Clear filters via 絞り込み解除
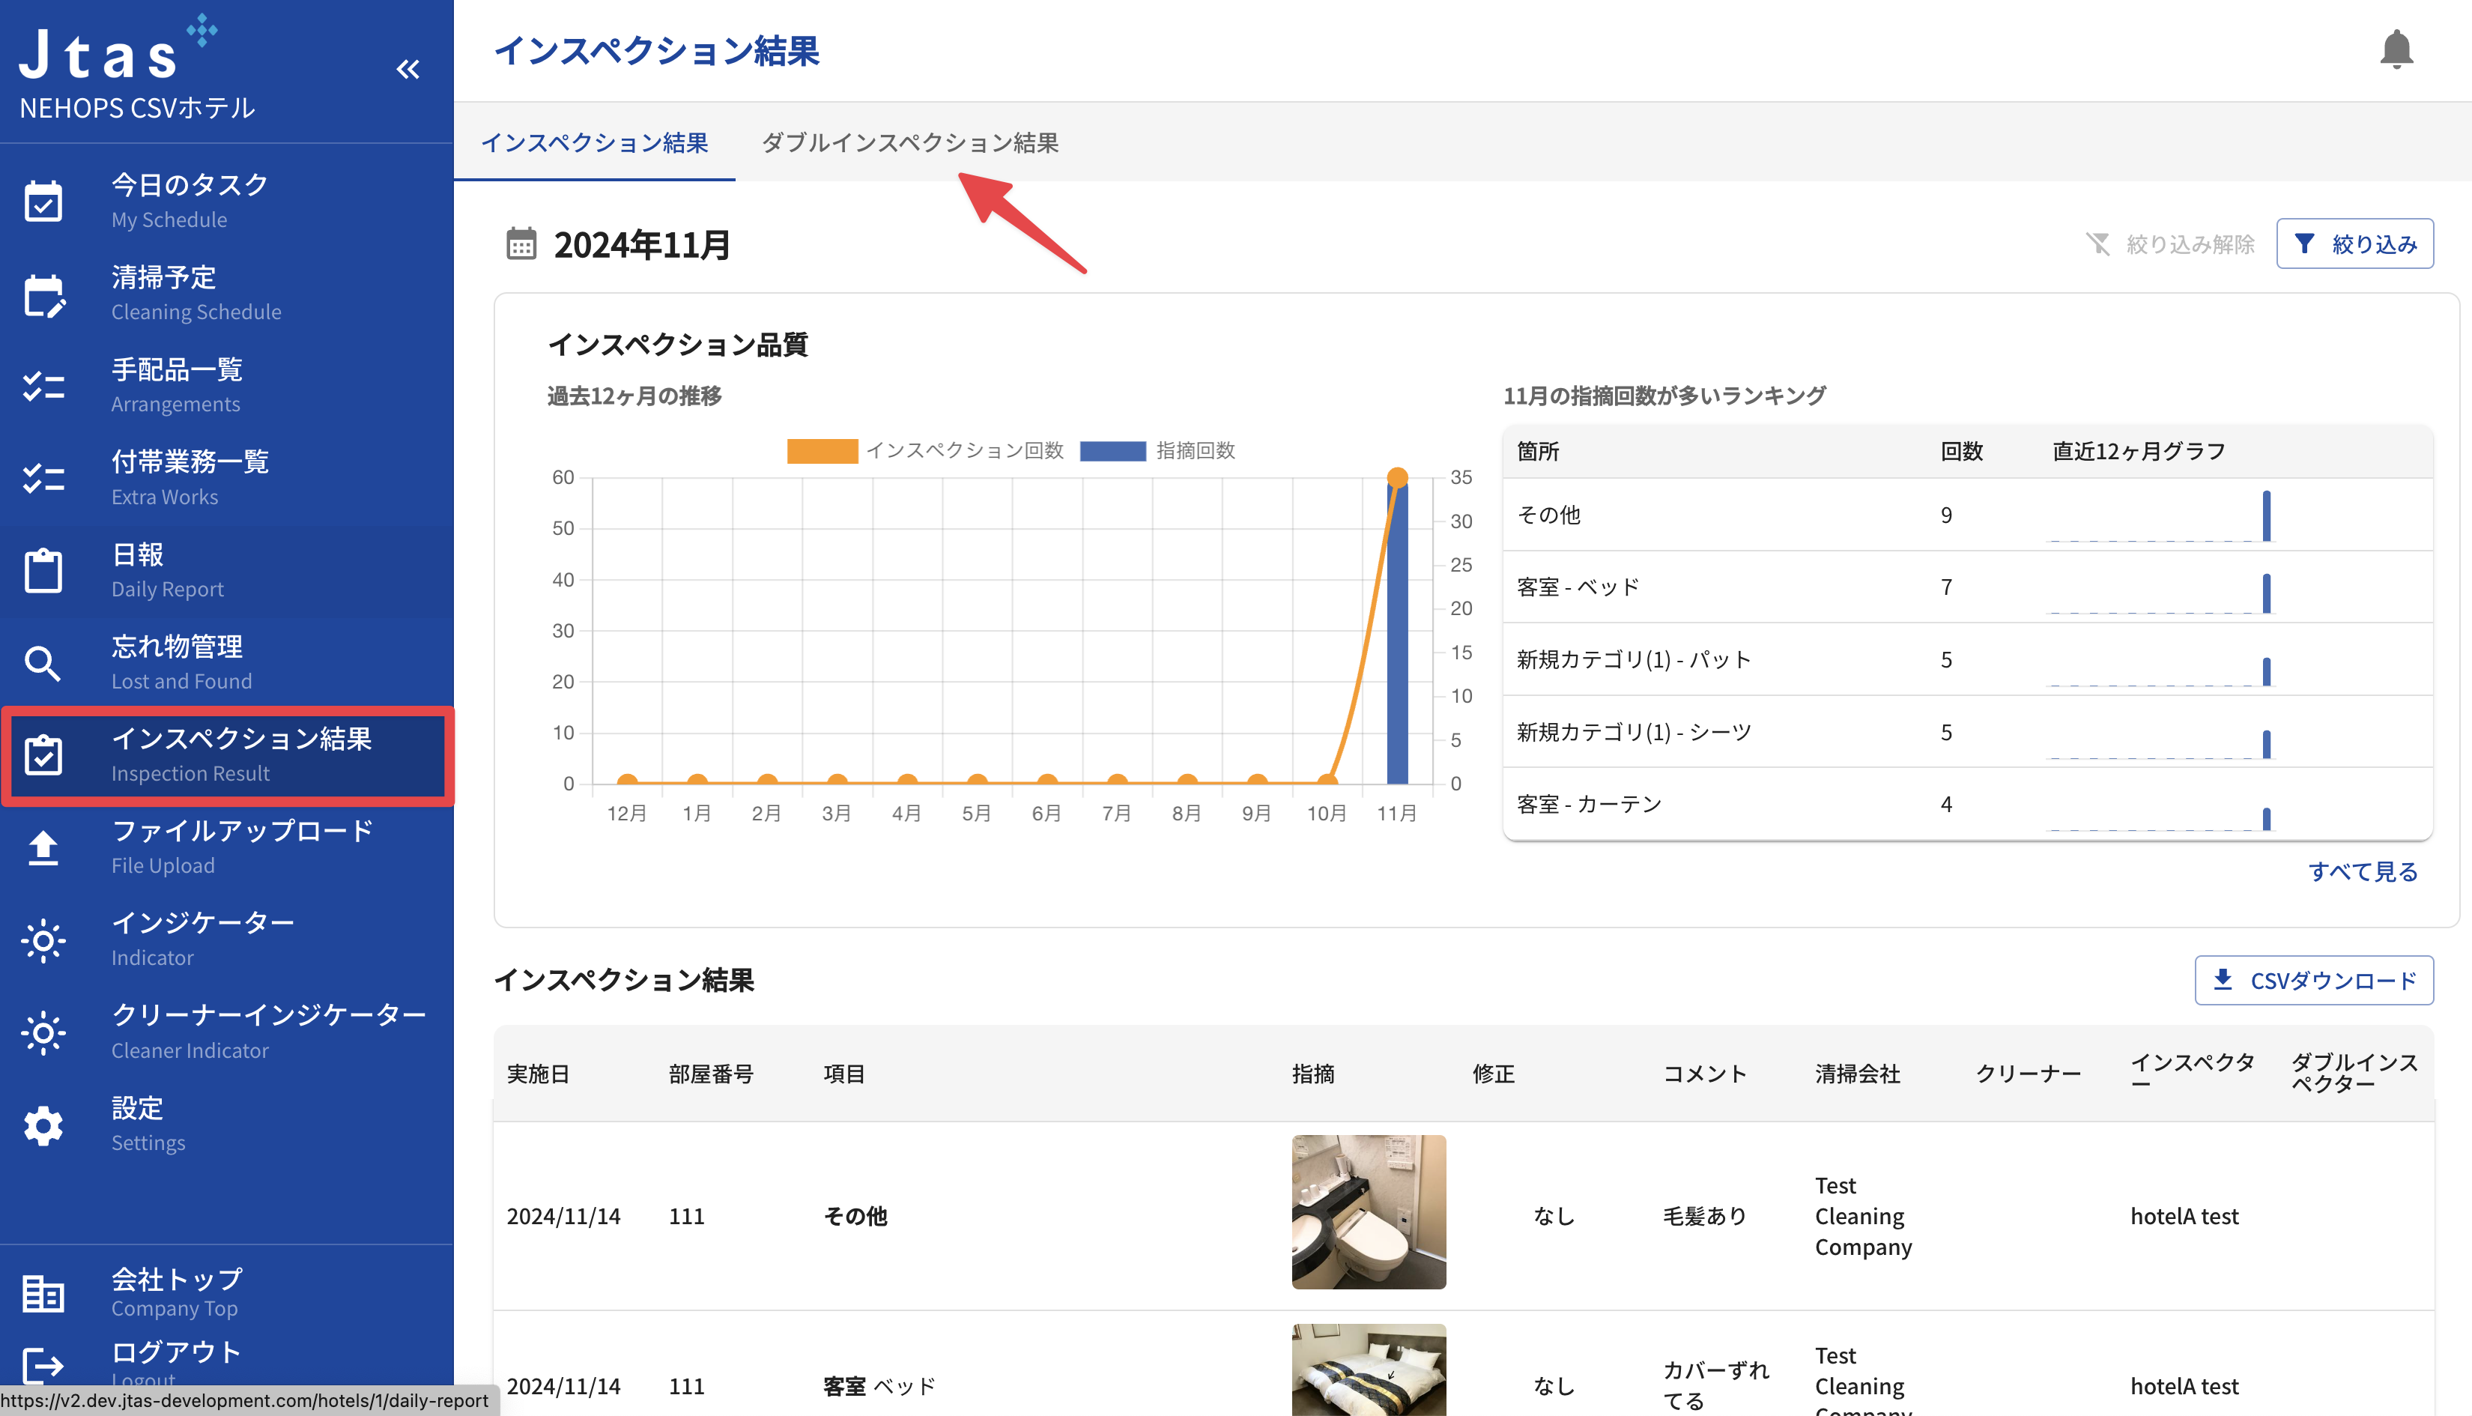 [x=2169, y=244]
